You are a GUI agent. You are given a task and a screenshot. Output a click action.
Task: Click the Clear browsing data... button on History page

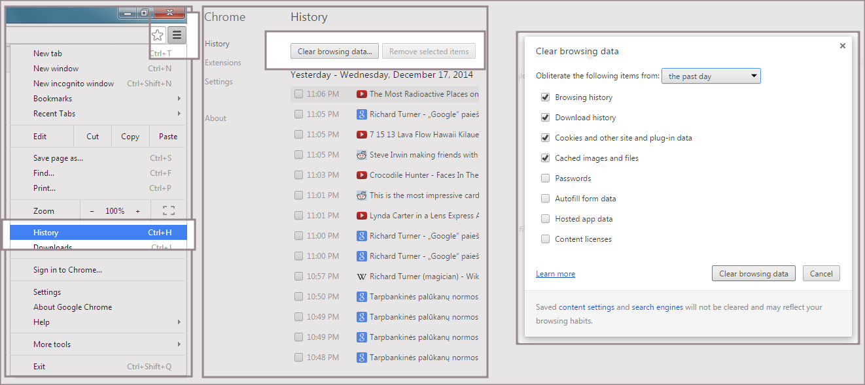coord(334,52)
